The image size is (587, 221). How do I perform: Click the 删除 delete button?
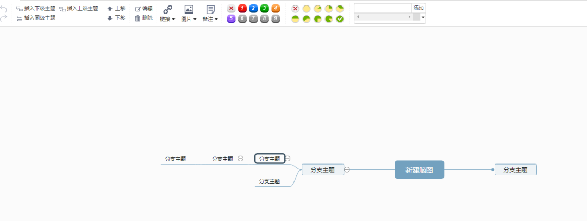143,17
